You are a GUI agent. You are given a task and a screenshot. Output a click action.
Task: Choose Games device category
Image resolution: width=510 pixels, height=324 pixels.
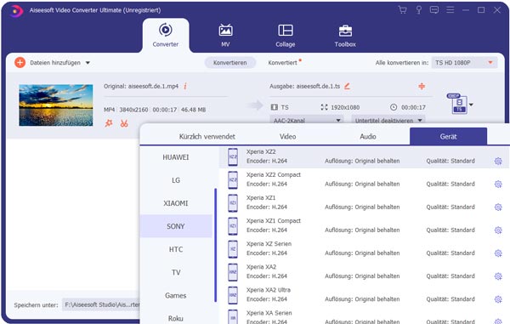click(x=176, y=295)
